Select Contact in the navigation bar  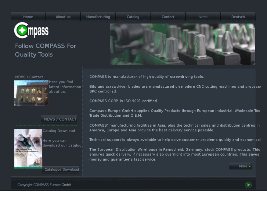[168, 17]
